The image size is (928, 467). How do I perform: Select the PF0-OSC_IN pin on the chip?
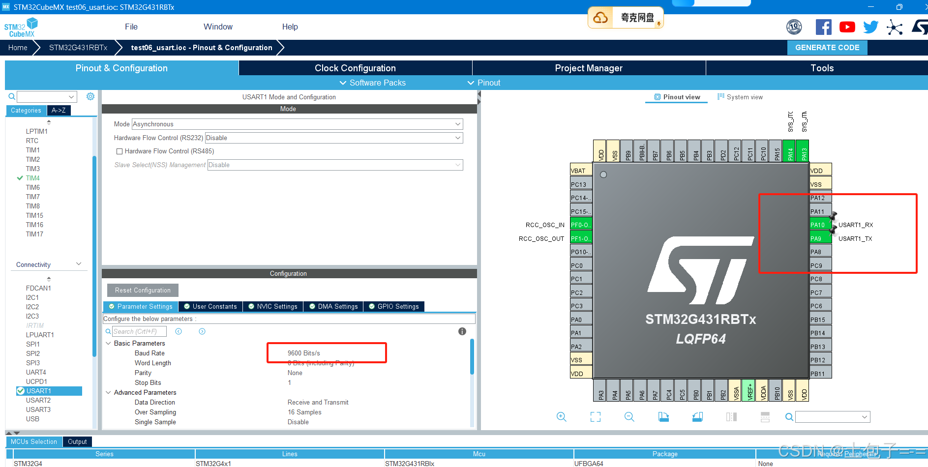point(581,225)
